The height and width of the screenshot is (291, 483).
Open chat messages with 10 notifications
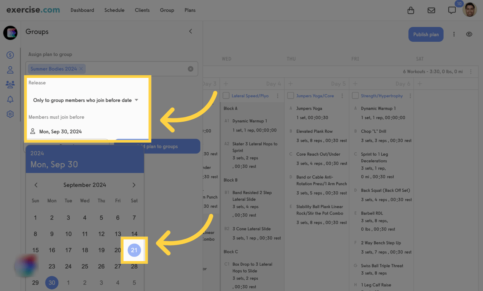point(452,10)
